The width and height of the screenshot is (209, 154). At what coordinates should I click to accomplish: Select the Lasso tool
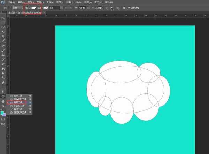pyautogui.click(x=3, y=27)
